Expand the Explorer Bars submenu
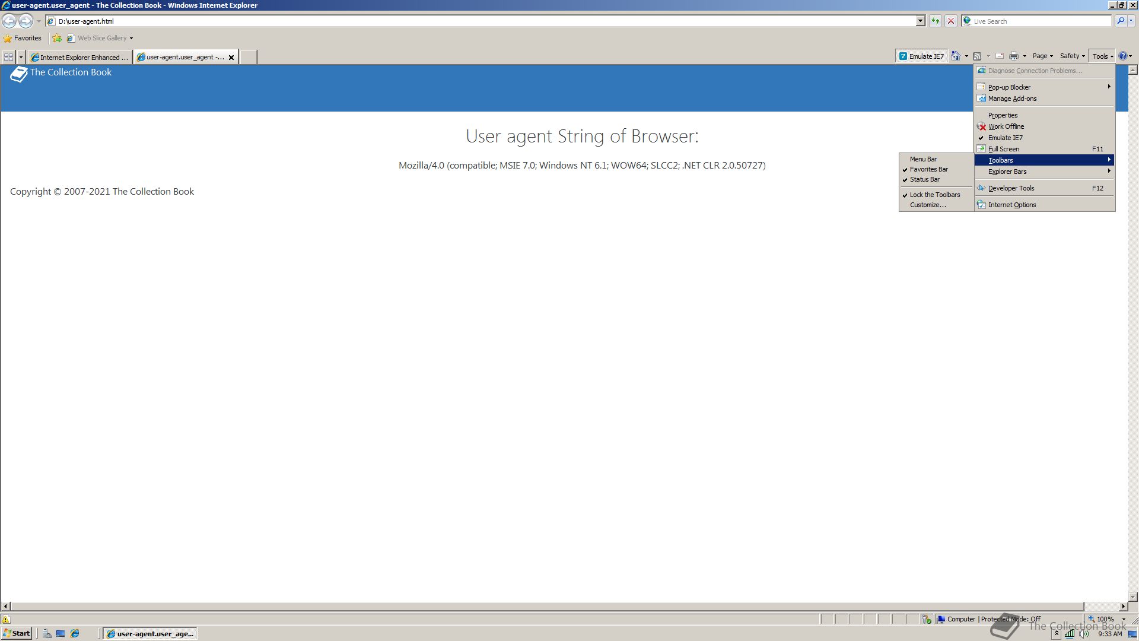1139x641 pixels. pos(1045,172)
